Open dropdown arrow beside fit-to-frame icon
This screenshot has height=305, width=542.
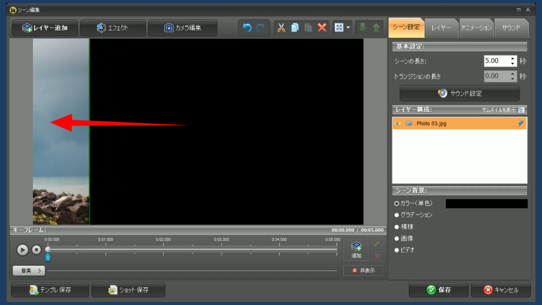pos(348,28)
